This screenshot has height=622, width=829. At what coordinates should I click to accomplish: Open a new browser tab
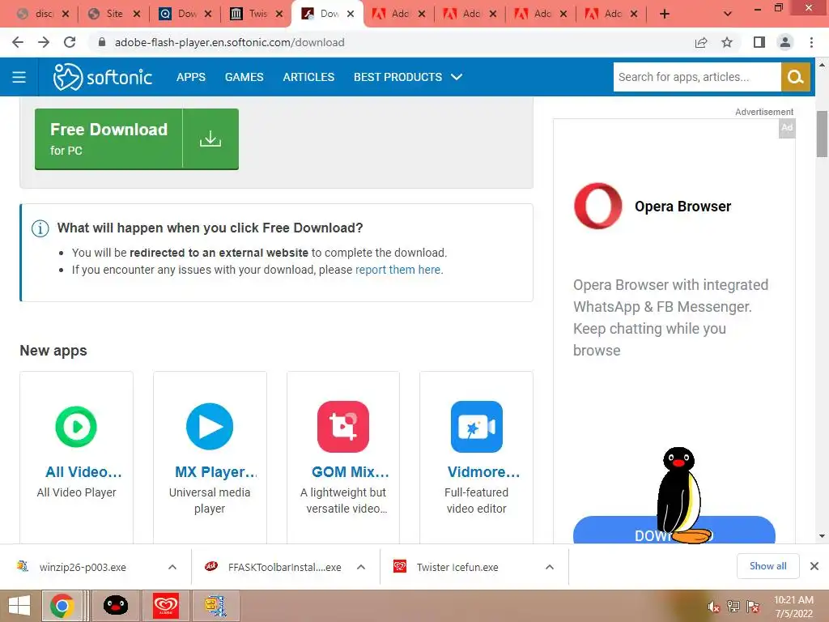pos(665,15)
